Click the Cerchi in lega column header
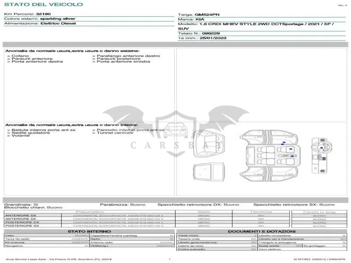 tap(319, 212)
